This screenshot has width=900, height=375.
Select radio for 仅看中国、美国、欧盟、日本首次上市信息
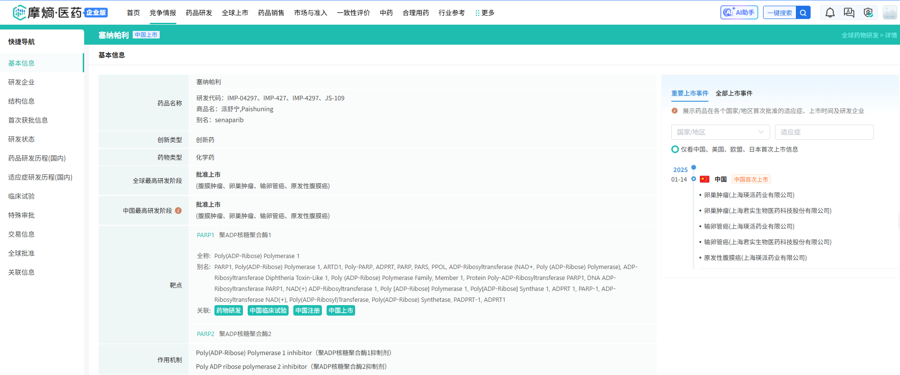[675, 149]
